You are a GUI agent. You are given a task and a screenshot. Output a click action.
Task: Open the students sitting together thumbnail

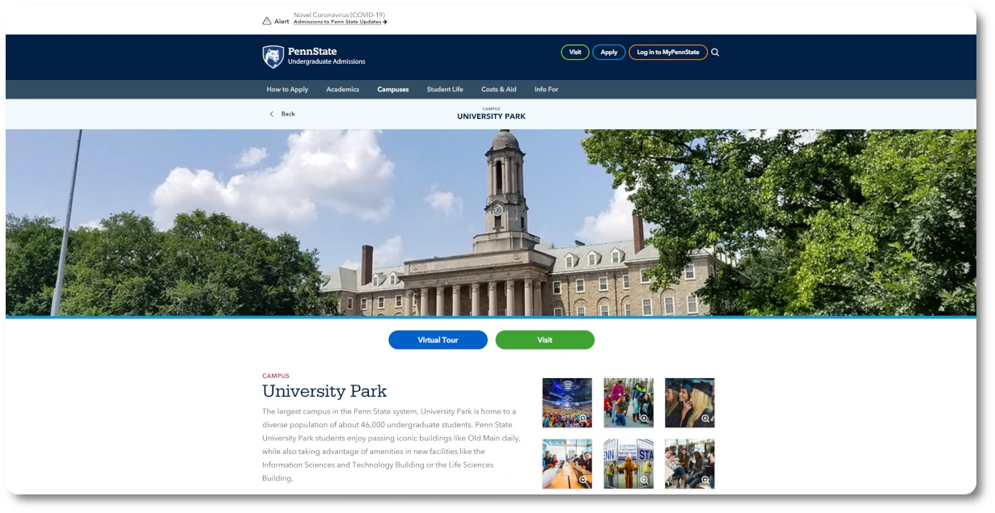(x=690, y=464)
